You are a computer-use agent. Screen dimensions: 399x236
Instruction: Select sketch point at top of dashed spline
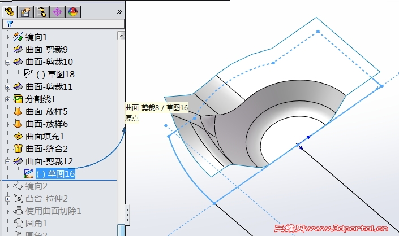click(x=318, y=32)
